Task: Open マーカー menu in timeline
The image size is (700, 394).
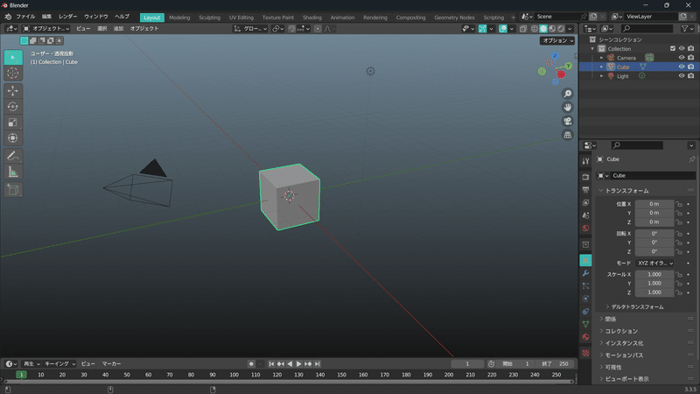Action: coord(112,364)
